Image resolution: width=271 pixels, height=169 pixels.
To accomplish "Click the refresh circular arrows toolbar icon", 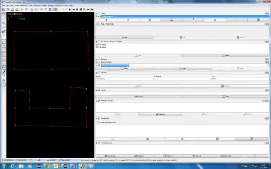I will (x=50, y=9).
